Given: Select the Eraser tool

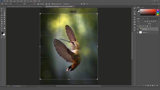Looking at the screenshot, I should tap(4, 19).
